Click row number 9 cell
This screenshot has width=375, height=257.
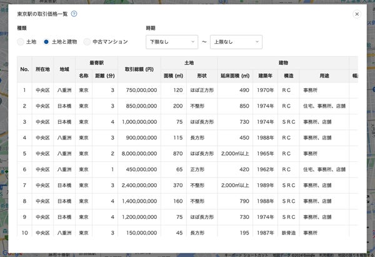click(x=24, y=217)
